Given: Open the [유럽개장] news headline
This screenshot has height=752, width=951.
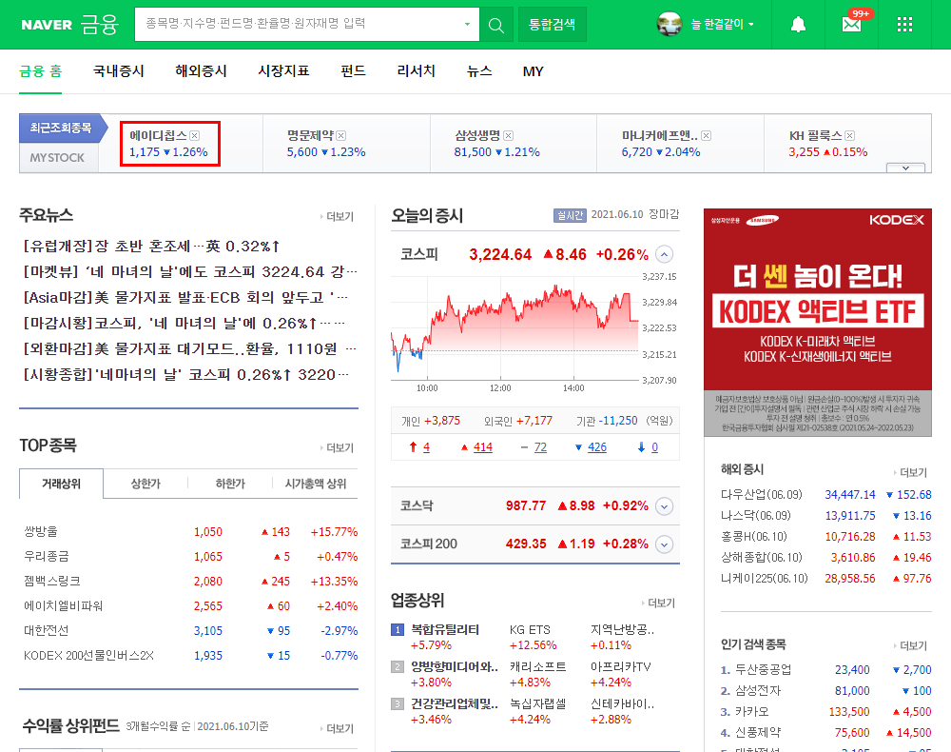Looking at the screenshot, I should pyautogui.click(x=151, y=247).
